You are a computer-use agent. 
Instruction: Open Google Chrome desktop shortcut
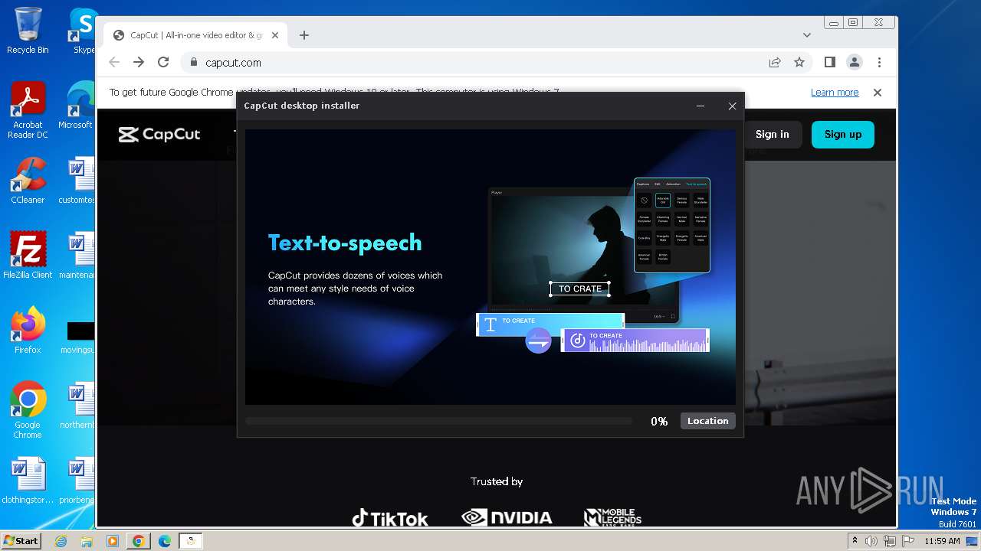28,410
